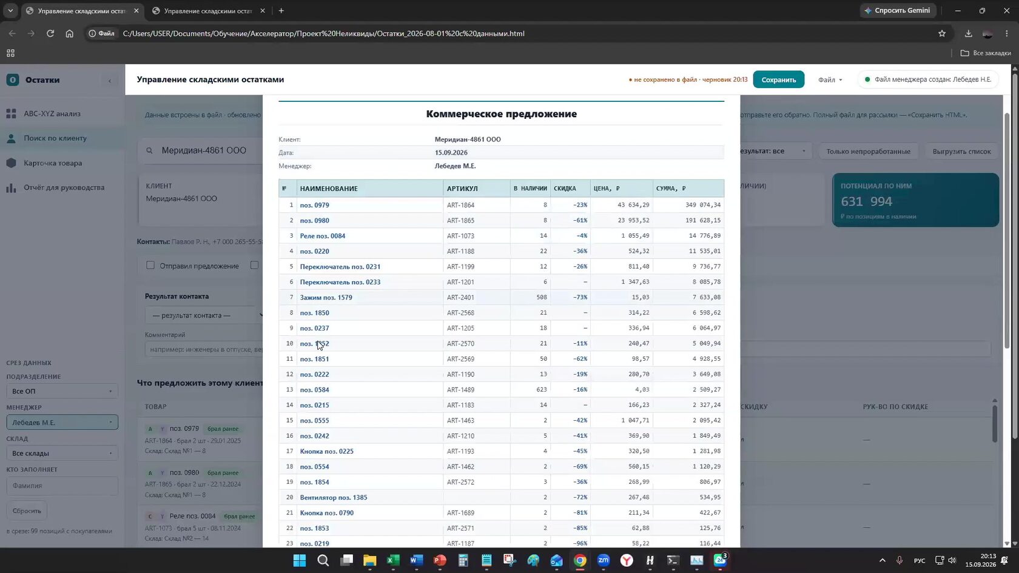The width and height of the screenshot is (1019, 573).
Task: Open the Реле поз. 0084 link
Action: pos(323,236)
